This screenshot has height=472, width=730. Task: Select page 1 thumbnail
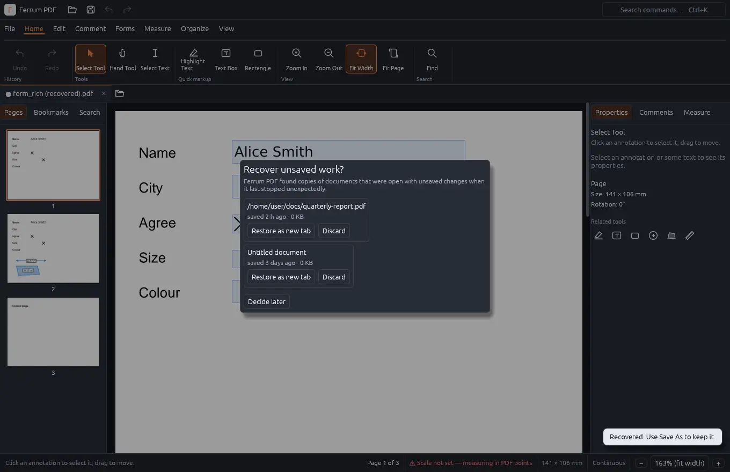click(53, 165)
